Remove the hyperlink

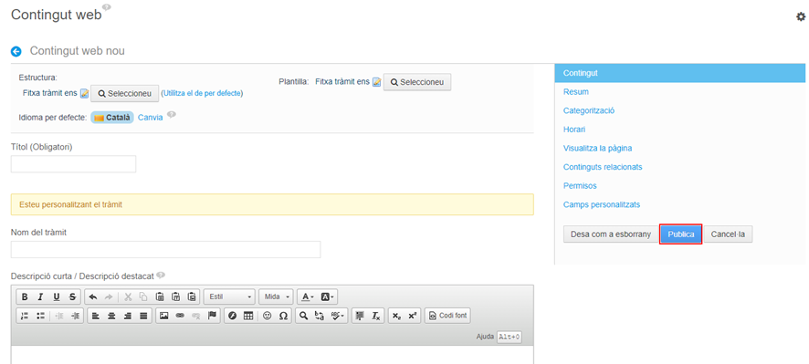(x=196, y=316)
